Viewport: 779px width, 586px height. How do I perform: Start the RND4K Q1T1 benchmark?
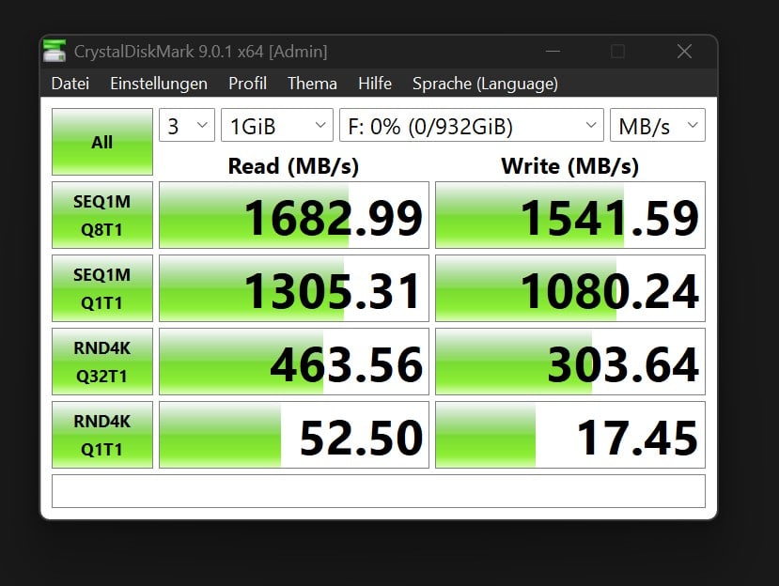[x=102, y=435]
